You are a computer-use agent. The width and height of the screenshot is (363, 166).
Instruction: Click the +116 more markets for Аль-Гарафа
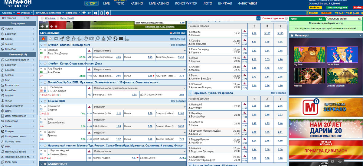click(89, 76)
